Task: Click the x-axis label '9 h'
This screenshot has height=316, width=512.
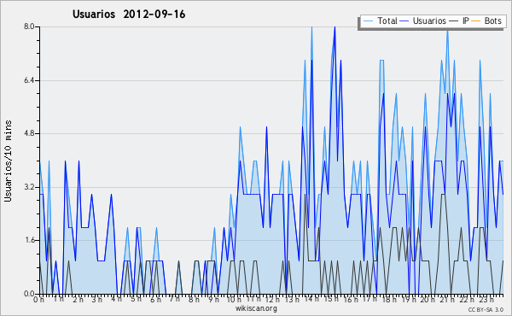Action: click(x=213, y=299)
